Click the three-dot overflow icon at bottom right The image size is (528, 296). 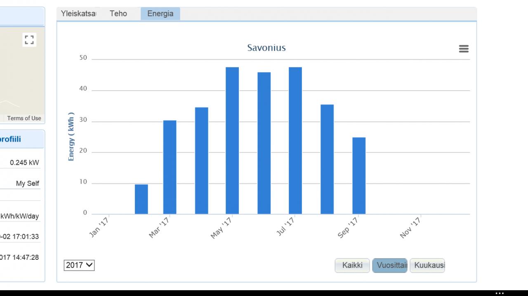pos(499,293)
